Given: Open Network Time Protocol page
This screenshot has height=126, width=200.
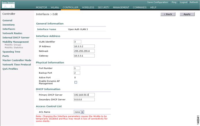Looking at the screenshot, I should pos(17,65).
